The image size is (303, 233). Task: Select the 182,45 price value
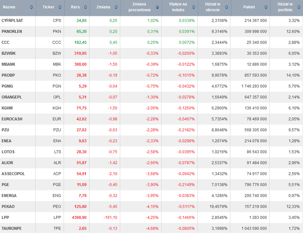[81, 42]
